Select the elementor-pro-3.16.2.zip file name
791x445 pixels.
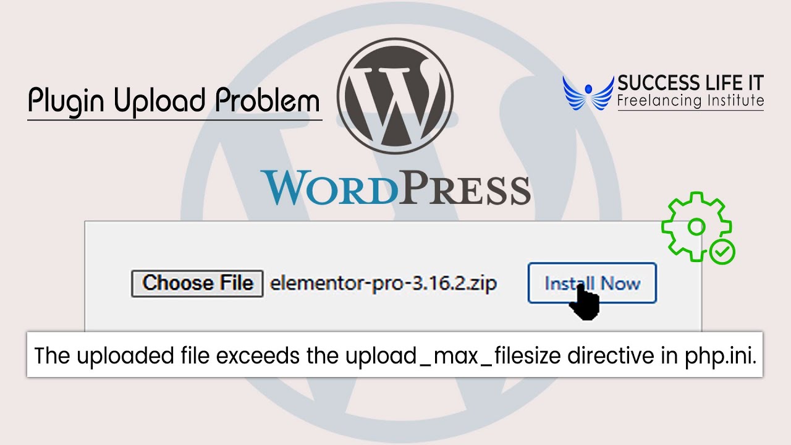[383, 284]
